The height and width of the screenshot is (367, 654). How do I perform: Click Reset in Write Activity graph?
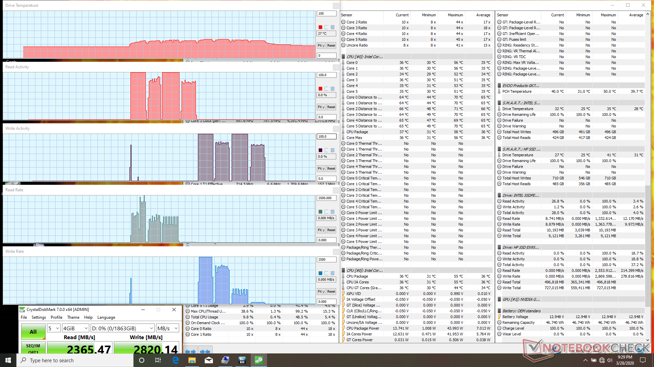331,169
